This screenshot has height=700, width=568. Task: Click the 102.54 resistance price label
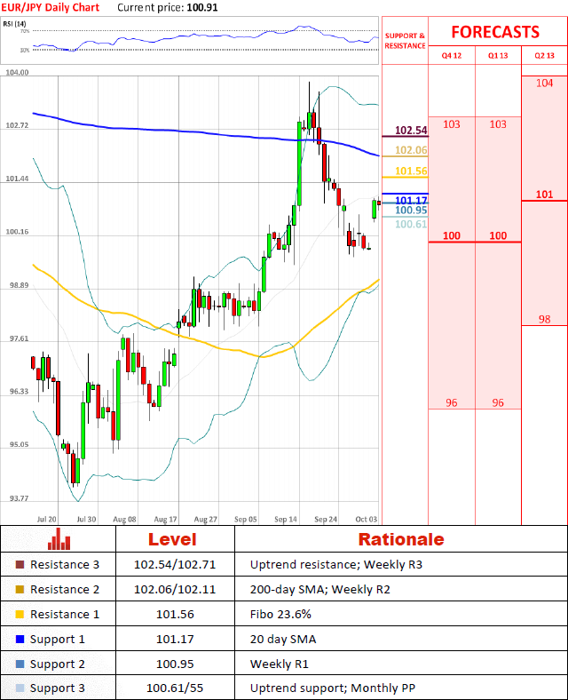(411, 131)
